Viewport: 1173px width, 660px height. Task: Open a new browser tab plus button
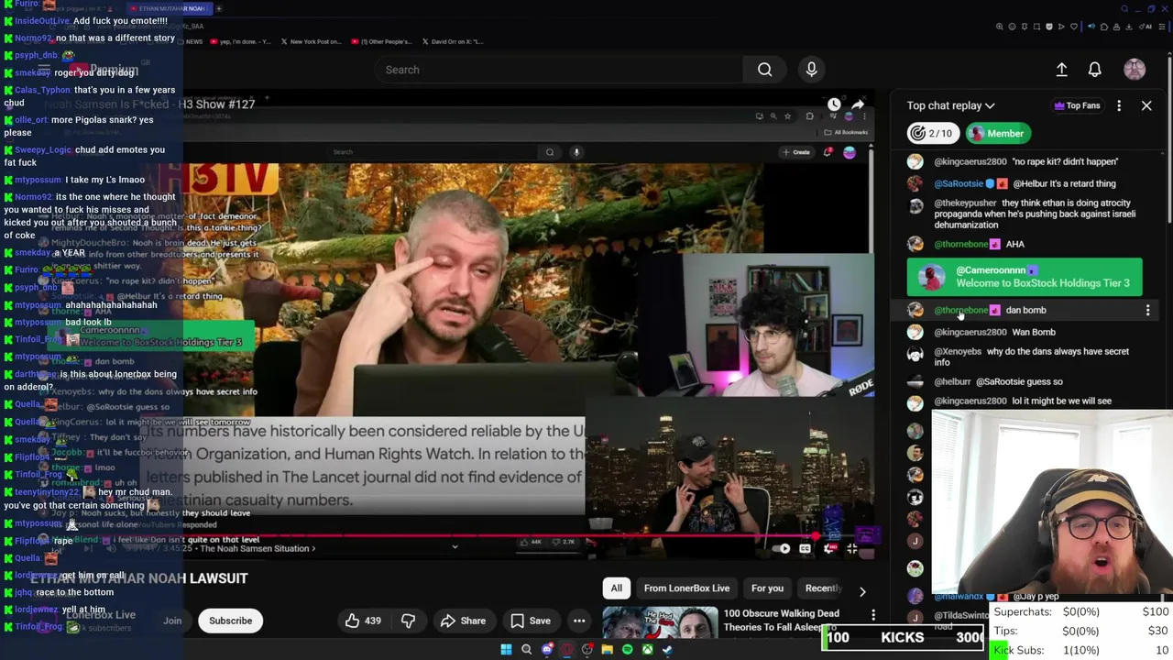pos(218,8)
